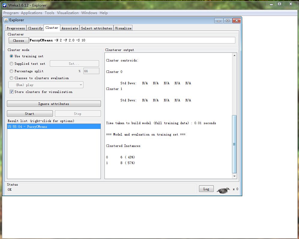Toggle Store clusters for visualization checkbox
The image size is (299, 239).
pyautogui.click(x=11, y=91)
